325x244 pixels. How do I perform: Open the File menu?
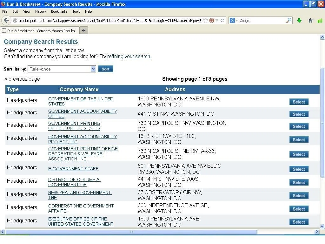click(5, 11)
